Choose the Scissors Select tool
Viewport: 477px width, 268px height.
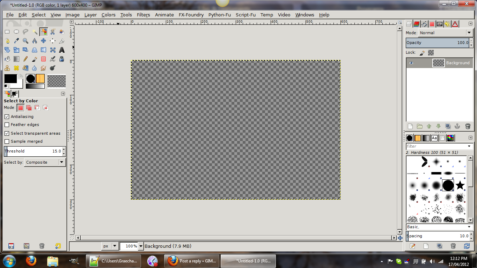coord(53,32)
